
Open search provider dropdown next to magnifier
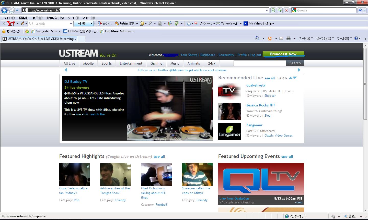coord(365,10)
